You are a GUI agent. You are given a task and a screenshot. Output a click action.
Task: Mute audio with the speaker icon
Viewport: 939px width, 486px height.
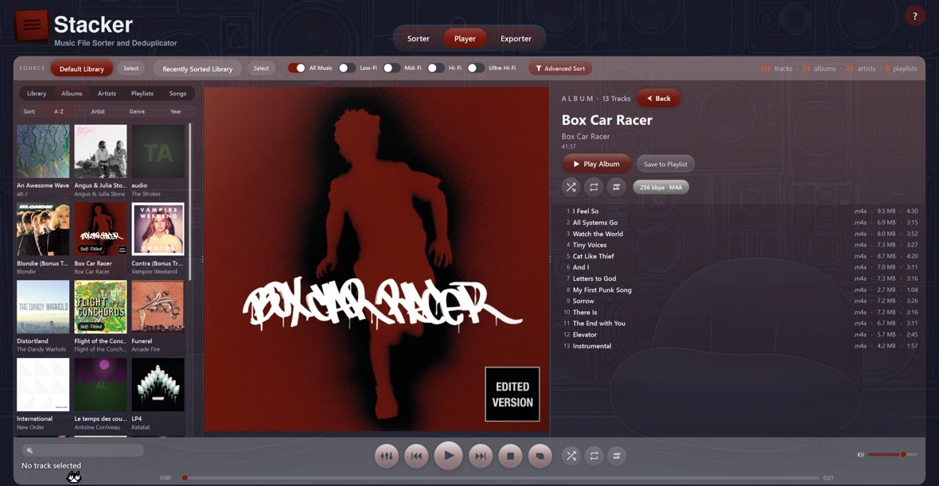860,455
